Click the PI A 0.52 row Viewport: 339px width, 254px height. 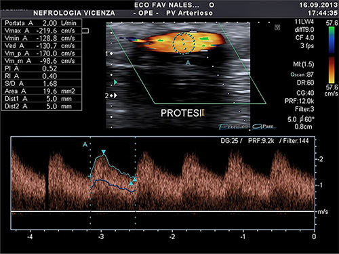[x=41, y=68]
